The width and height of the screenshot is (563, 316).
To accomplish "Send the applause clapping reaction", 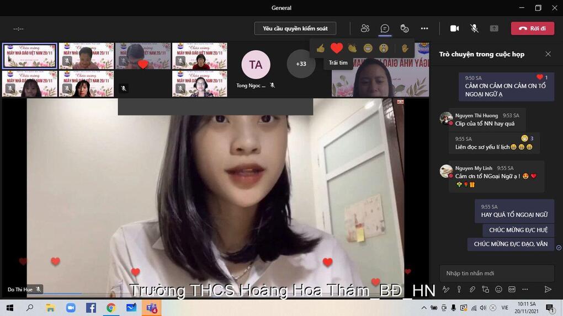I will (x=352, y=48).
